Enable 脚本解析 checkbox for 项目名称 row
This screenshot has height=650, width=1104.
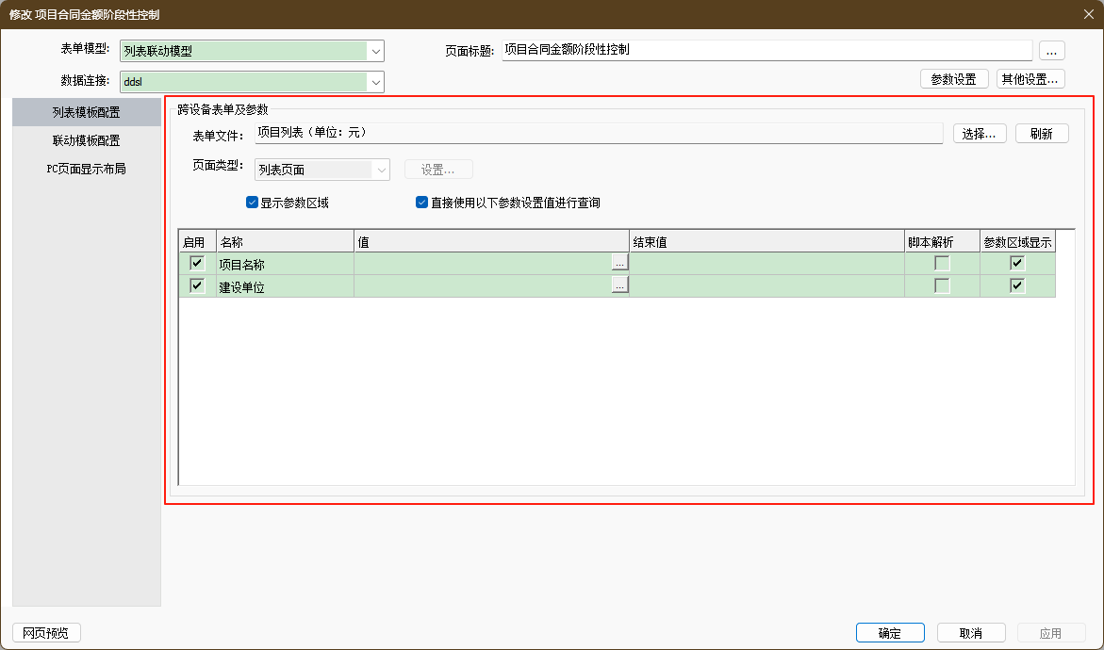point(942,264)
